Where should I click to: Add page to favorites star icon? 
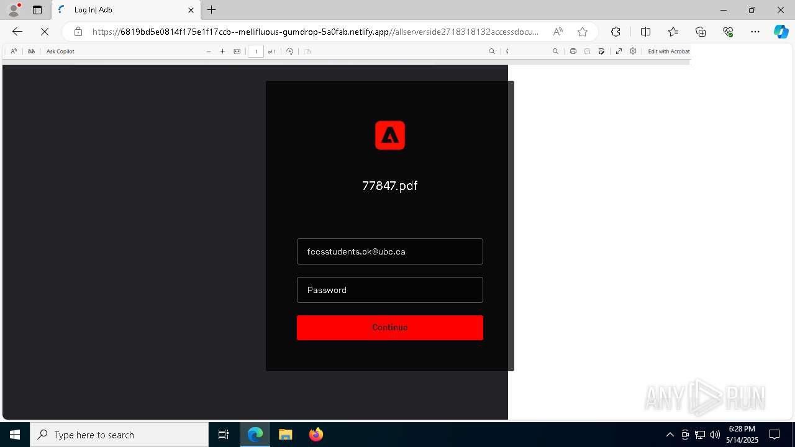coord(583,32)
